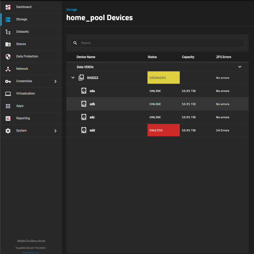This screenshot has height=254, width=254.
Task: Click the Datasets tree icon
Action: pyautogui.click(x=8, y=32)
